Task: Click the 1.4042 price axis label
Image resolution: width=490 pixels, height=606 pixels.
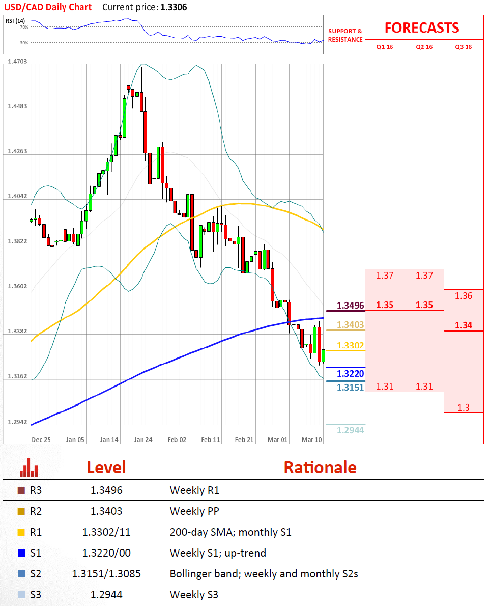Action: coord(17,196)
